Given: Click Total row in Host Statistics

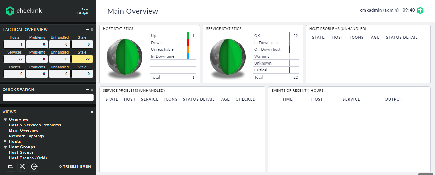Looking at the screenshot, I should (x=173, y=77).
